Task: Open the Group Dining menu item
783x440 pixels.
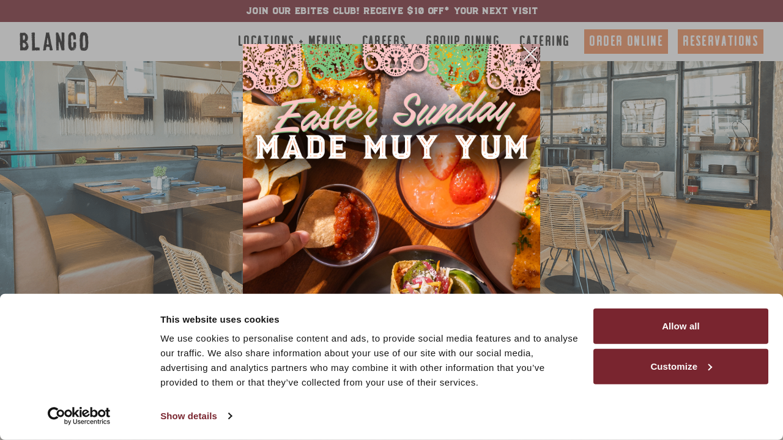Action: tap(462, 41)
